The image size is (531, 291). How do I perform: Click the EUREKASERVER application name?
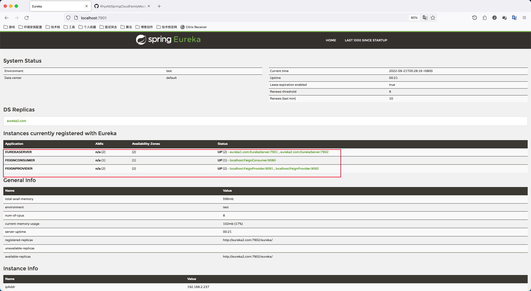[x=18, y=152]
